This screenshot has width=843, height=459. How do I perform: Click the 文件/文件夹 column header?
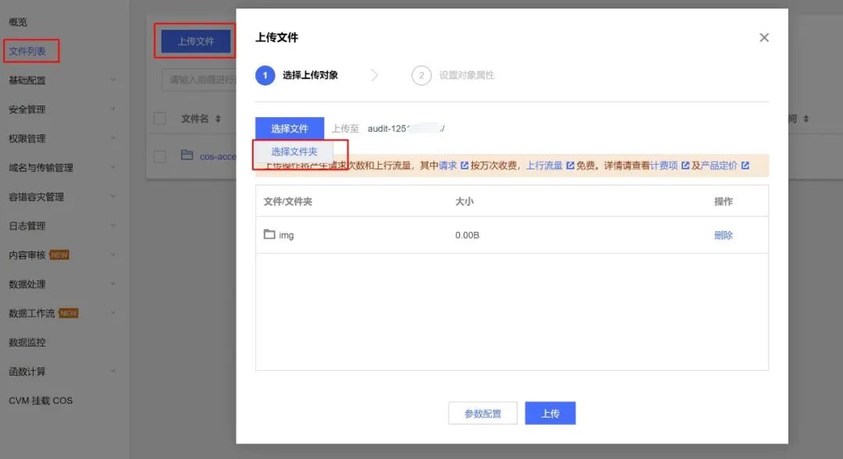pyautogui.click(x=287, y=201)
